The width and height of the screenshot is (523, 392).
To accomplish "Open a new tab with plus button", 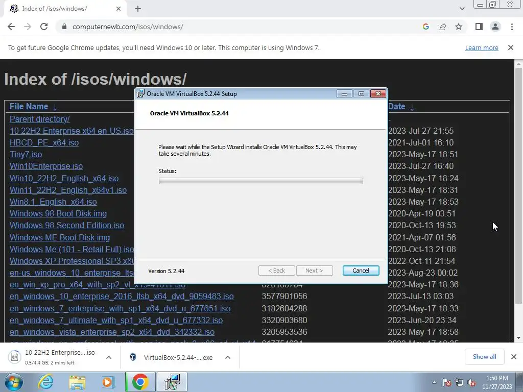I will pyautogui.click(x=138, y=9).
